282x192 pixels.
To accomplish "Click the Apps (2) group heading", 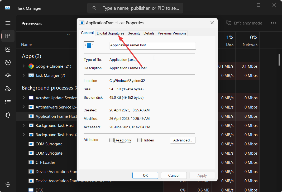I will [31, 56].
